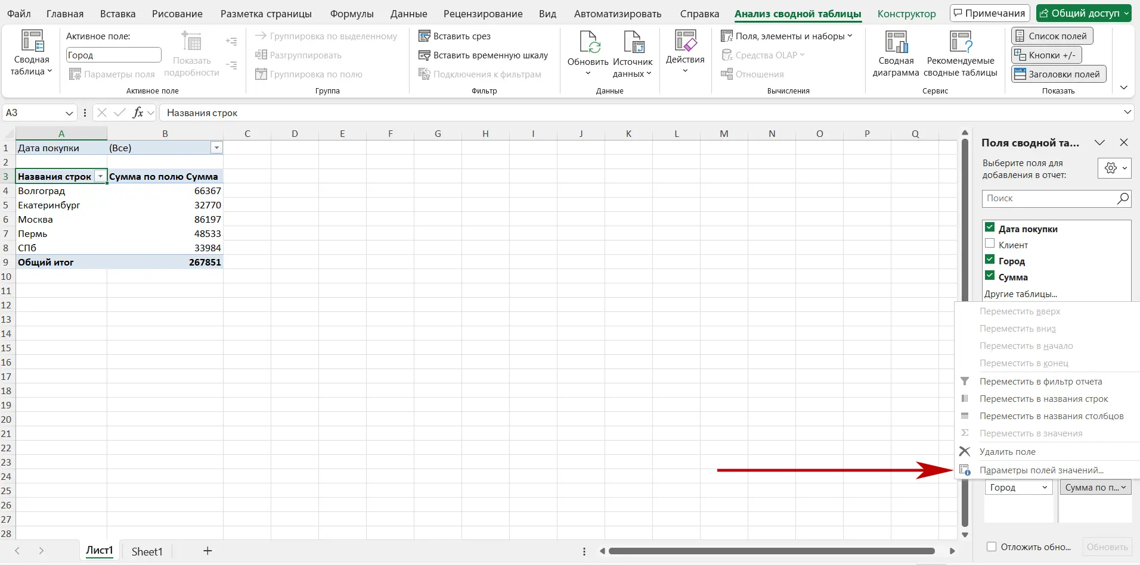Click the Действия actions icon
1140x565 pixels.
[685, 42]
